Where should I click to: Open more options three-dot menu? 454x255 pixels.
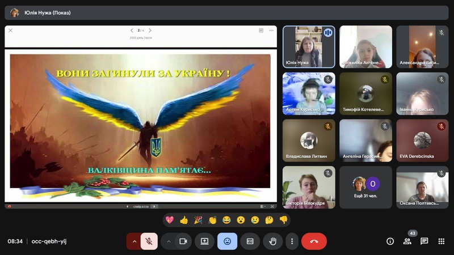click(292, 241)
